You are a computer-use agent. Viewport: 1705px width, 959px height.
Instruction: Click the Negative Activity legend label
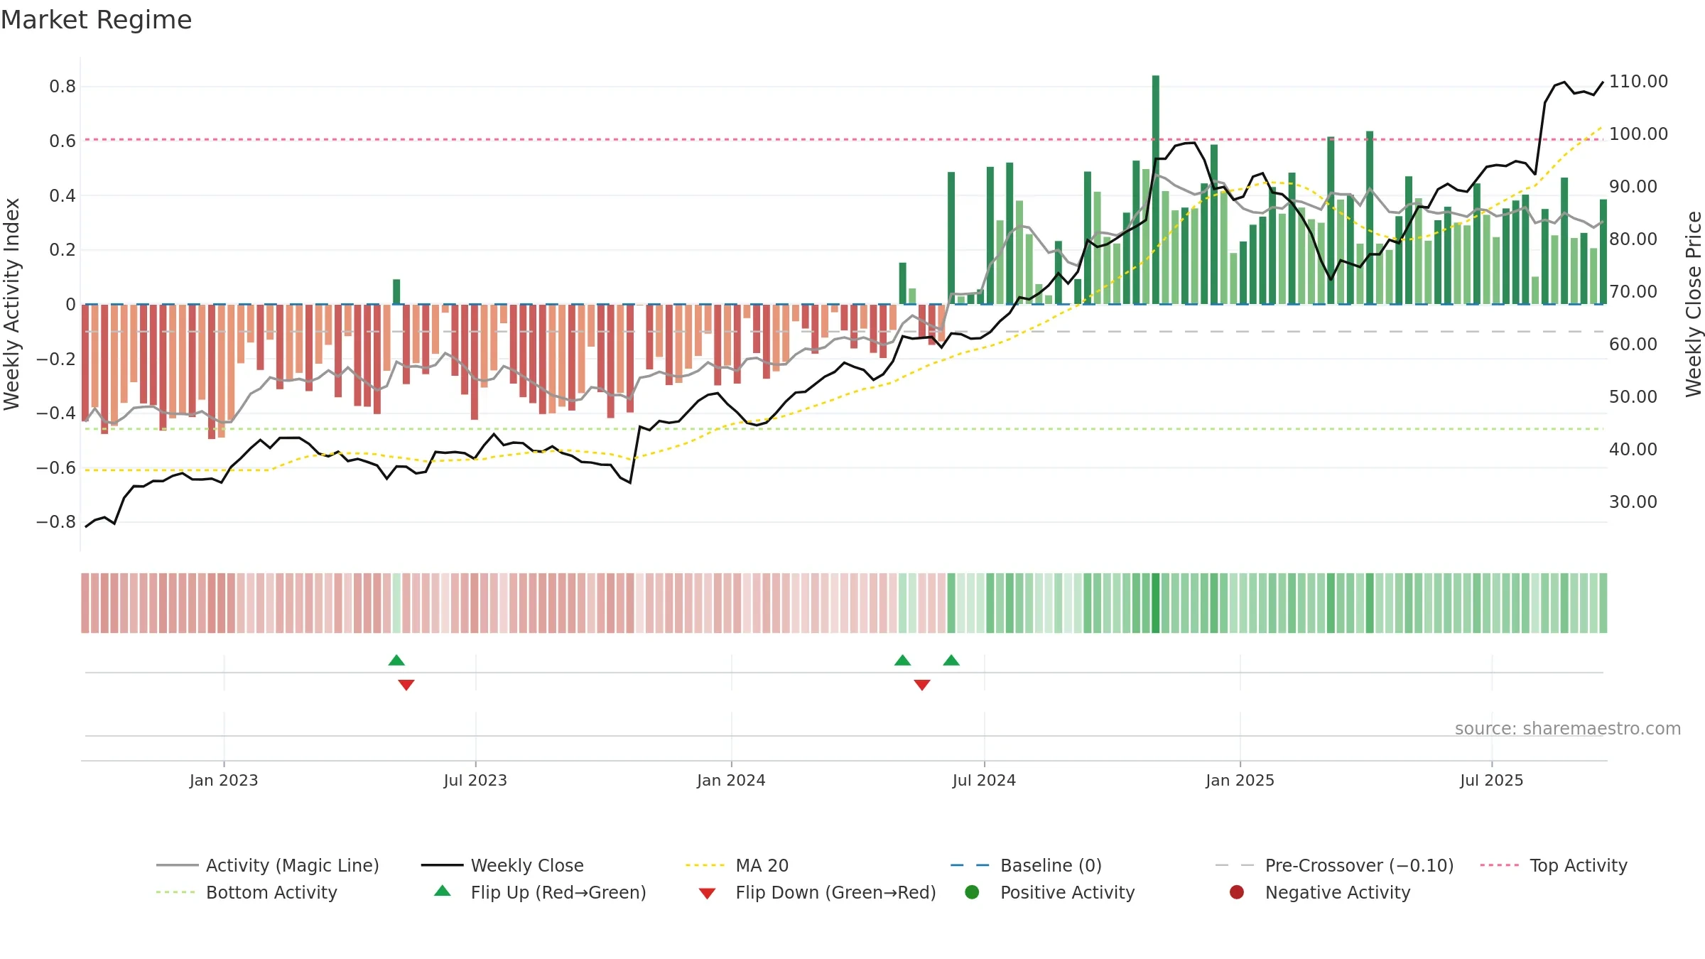click(x=1338, y=892)
